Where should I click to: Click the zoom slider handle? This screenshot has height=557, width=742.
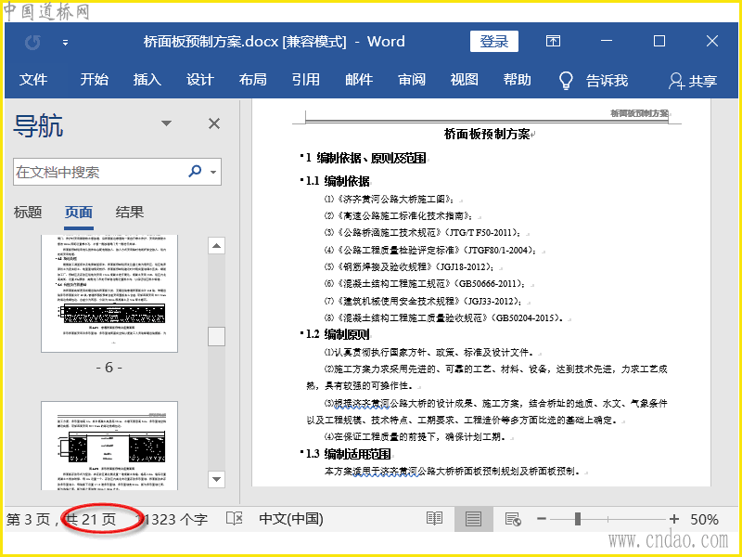[577, 519]
